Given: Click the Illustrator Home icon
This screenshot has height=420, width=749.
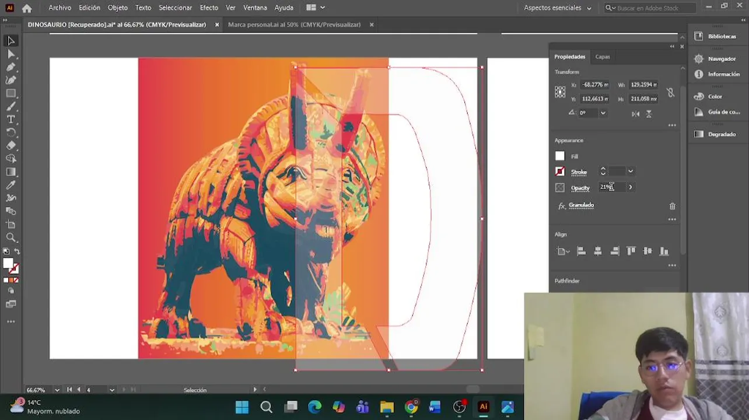Looking at the screenshot, I should 27,8.
